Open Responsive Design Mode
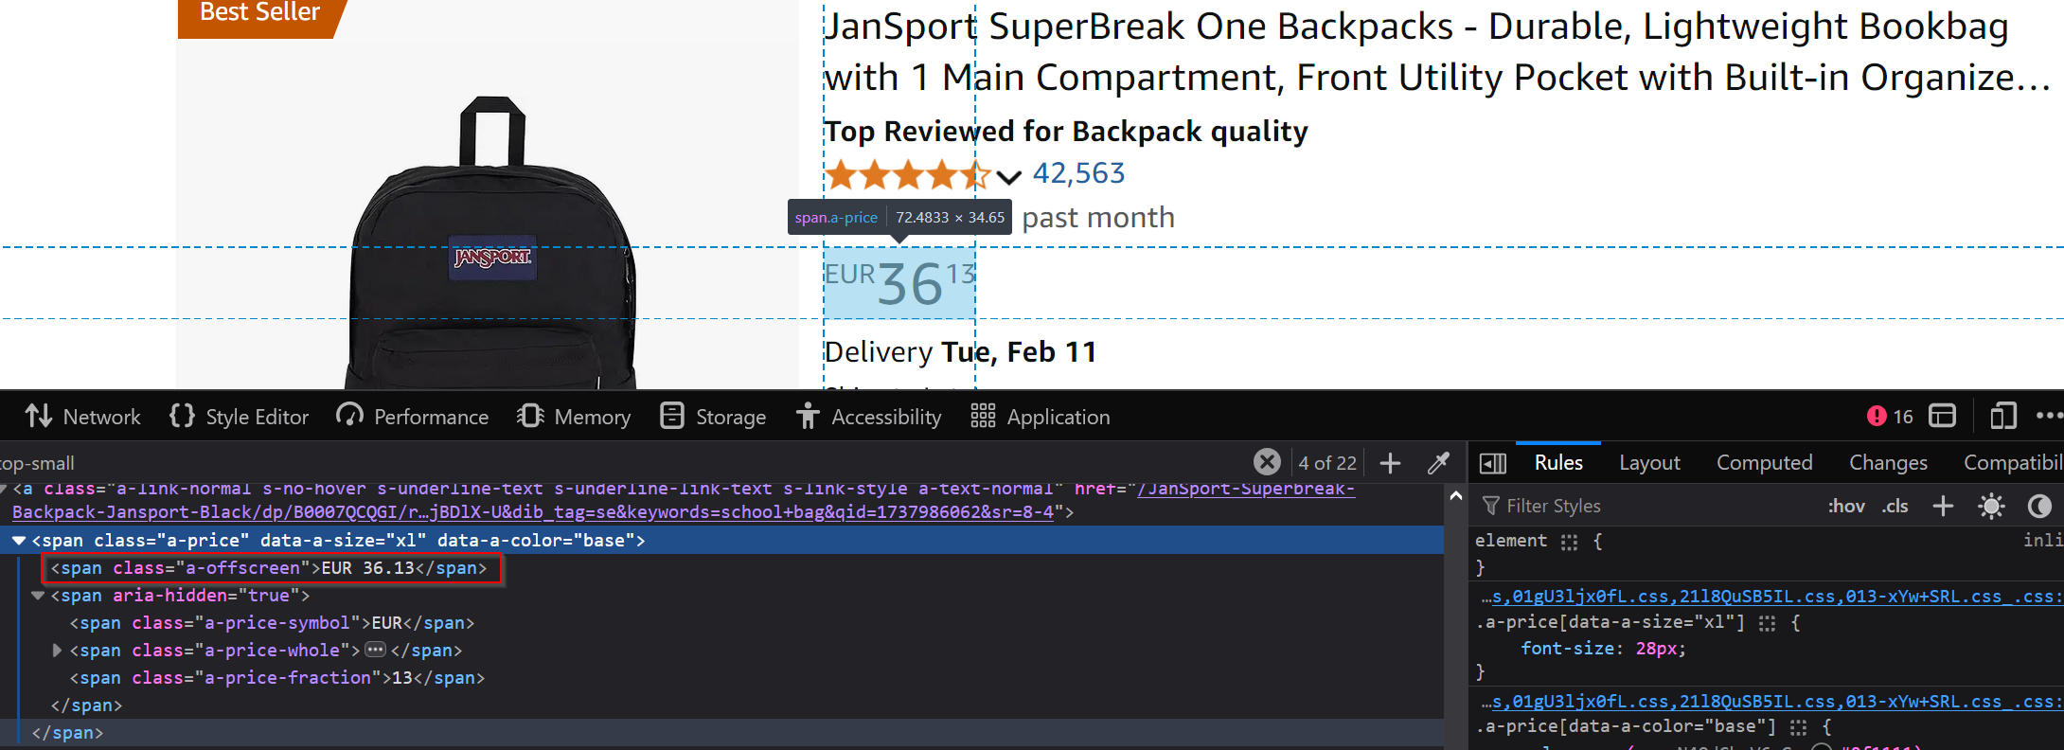The width and height of the screenshot is (2064, 750). click(x=2002, y=417)
